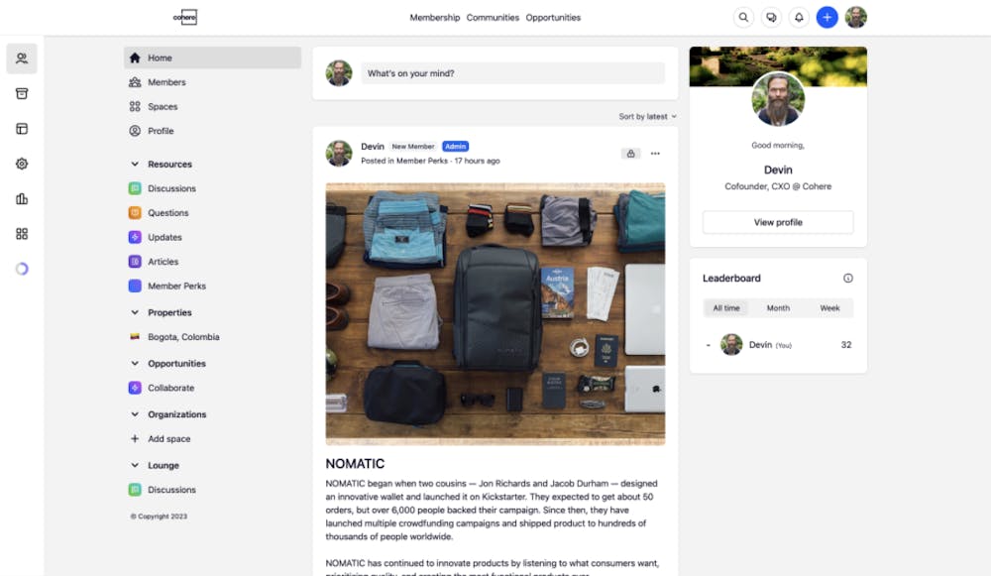This screenshot has width=991, height=576.
Task: Click the View profile button
Action: [x=778, y=222]
